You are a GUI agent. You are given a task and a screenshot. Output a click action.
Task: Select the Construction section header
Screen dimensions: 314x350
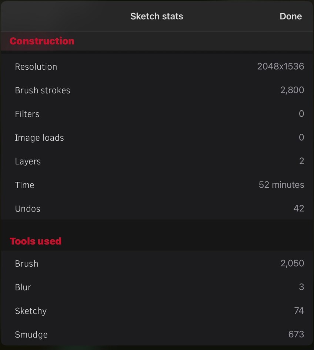(x=42, y=41)
